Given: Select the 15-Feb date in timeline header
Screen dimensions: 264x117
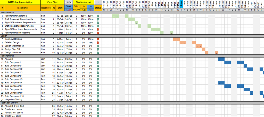Looking at the screenshot, I should pyautogui.click(x=104, y=4).
